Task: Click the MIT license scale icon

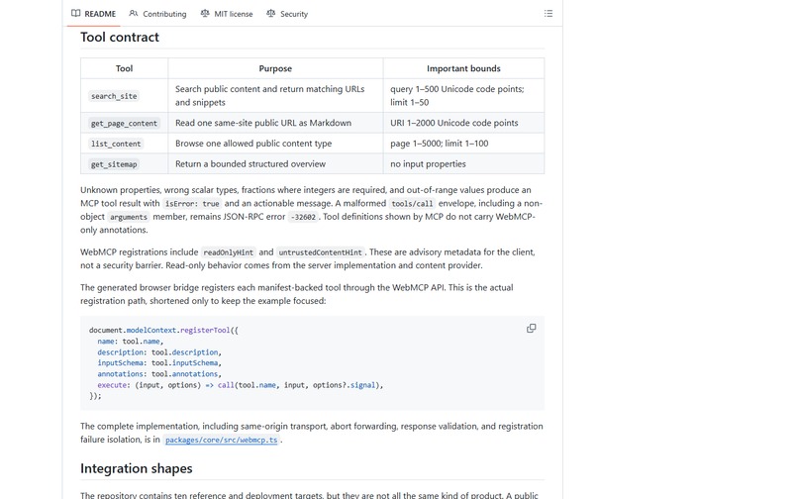Action: coord(205,13)
